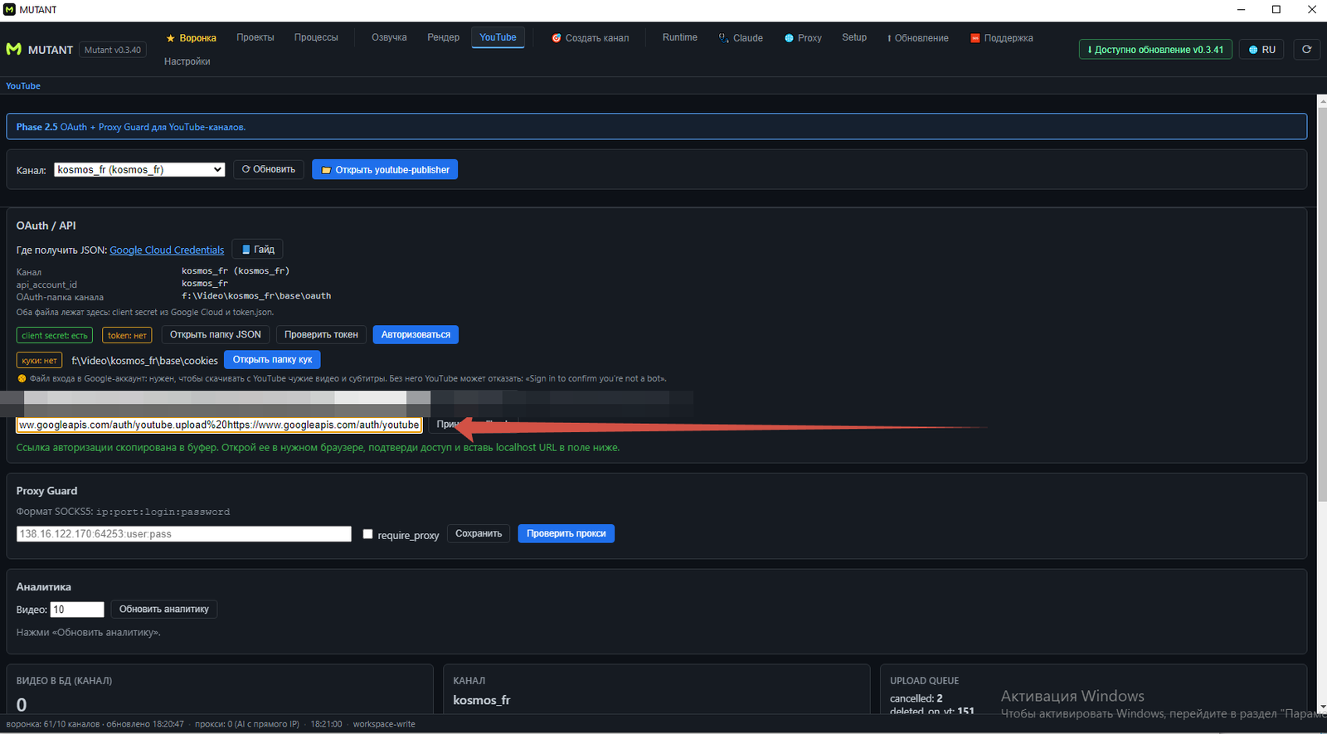Open the Claude tab
The height and width of the screenshot is (734, 1327).
[741, 38]
